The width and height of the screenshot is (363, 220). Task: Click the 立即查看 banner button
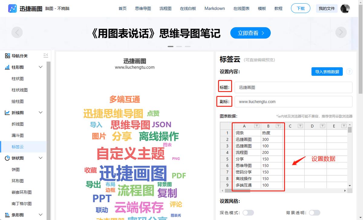pyautogui.click(x=250, y=33)
